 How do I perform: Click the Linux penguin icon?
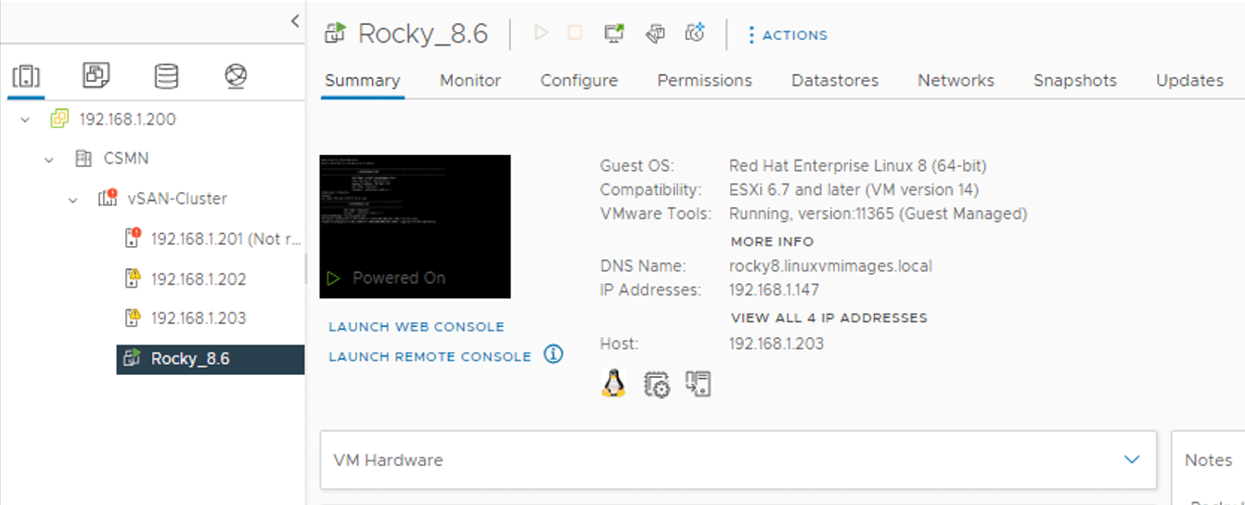click(613, 383)
